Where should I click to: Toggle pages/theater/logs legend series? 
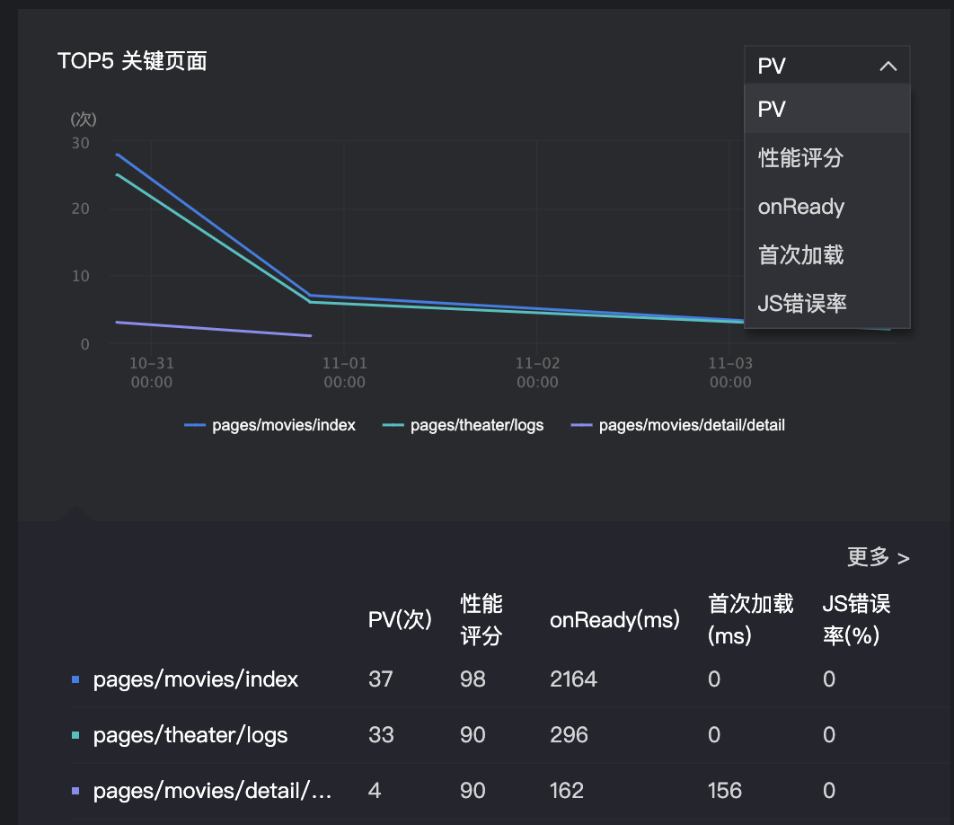(464, 425)
